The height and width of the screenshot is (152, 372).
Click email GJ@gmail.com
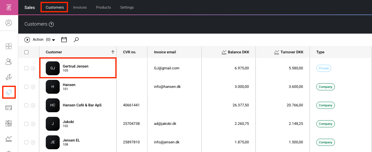tap(167, 68)
